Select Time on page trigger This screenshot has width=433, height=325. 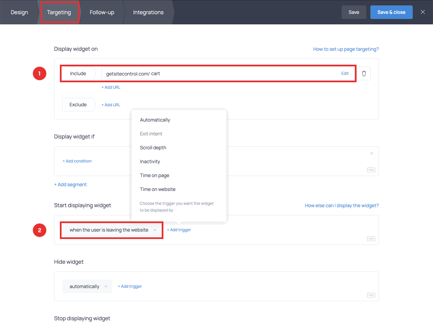(154, 175)
